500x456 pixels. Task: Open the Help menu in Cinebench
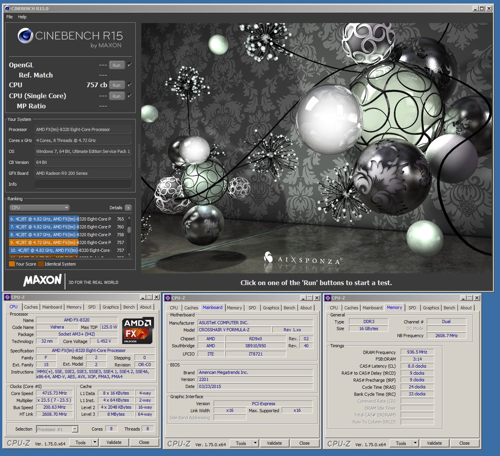coord(22,17)
